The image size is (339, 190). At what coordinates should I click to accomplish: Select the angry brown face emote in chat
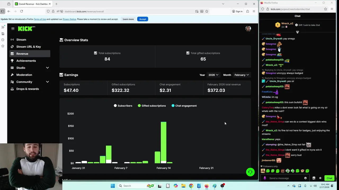point(283,171)
